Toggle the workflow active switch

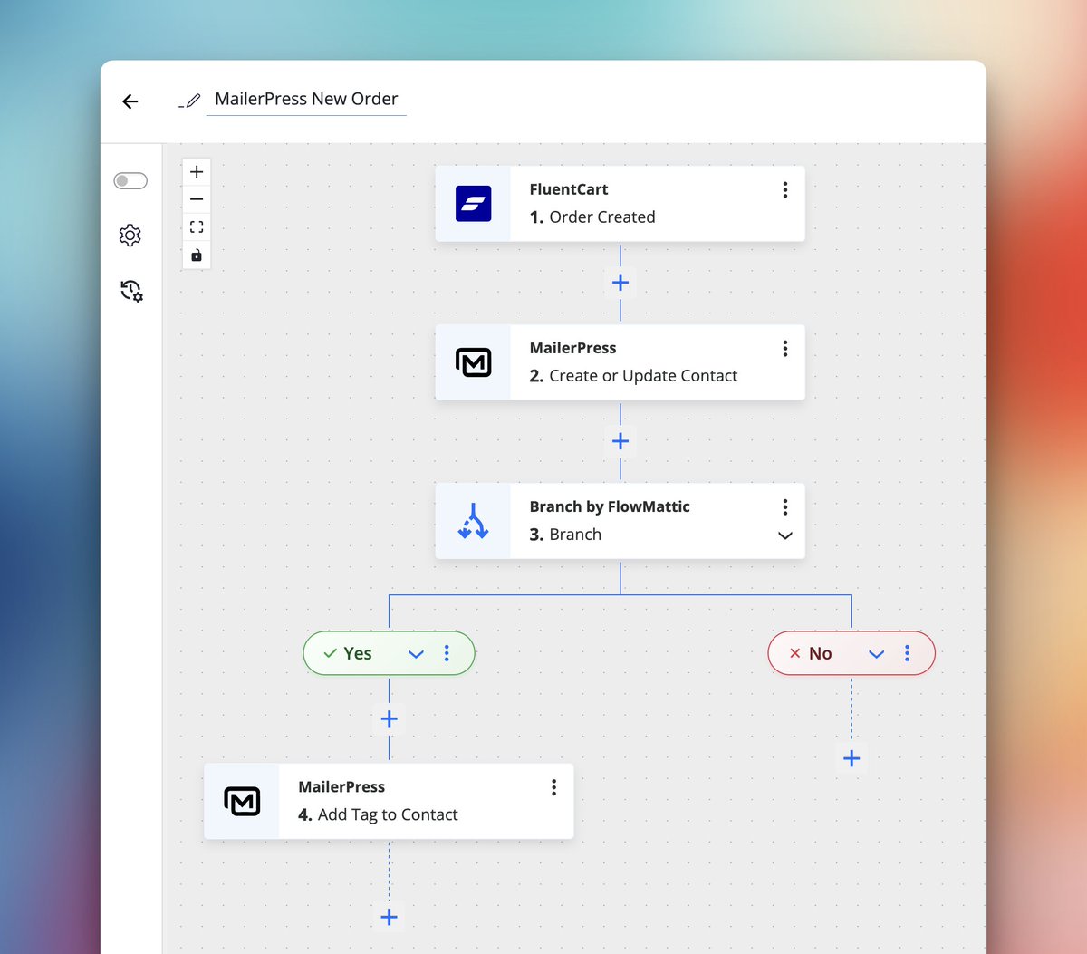tap(130, 180)
